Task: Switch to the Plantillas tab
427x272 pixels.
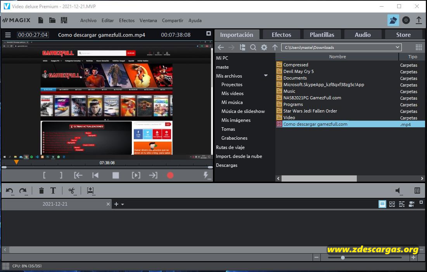Action: [x=322, y=35]
